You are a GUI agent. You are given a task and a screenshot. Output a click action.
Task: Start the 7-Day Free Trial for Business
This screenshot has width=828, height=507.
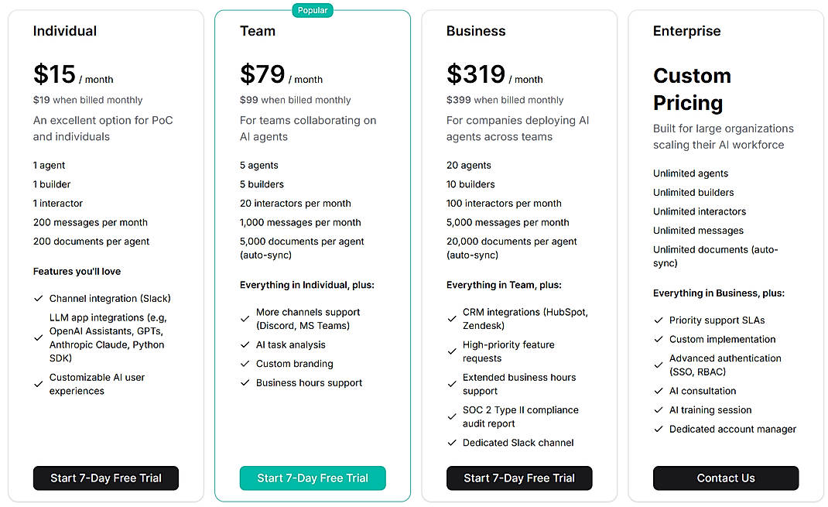(x=519, y=478)
